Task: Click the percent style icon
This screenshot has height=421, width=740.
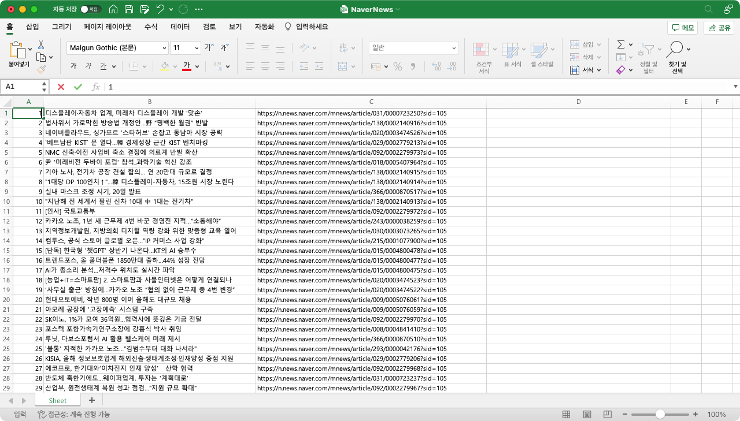Action: coord(398,66)
